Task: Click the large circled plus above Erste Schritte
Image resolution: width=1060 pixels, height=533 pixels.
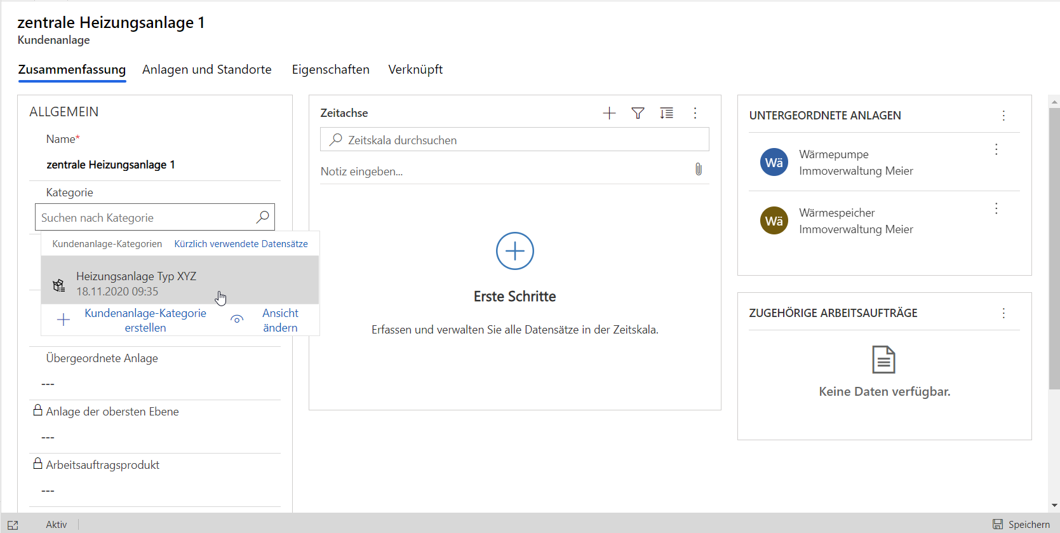Action: pos(514,251)
